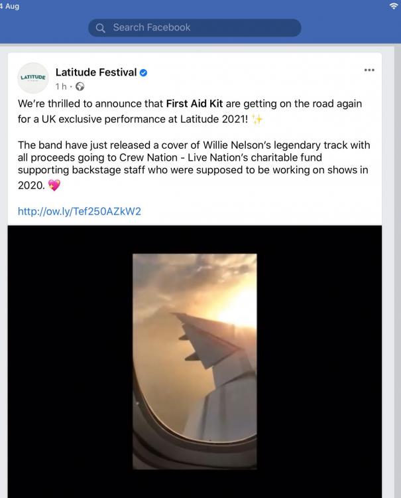Play the airplane wing video

195,361
